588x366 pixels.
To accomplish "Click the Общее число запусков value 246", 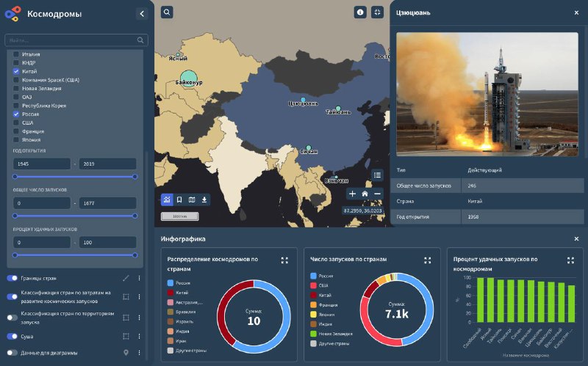I will [472, 186].
